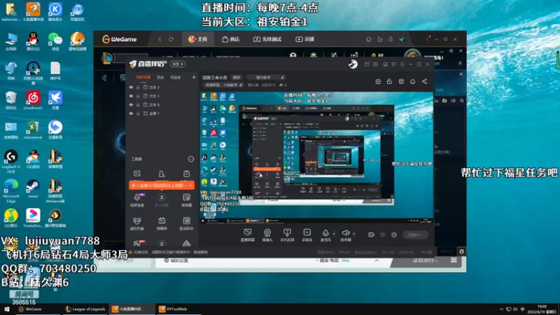Click the 弹幕秀 danmaku show tool

(162, 223)
